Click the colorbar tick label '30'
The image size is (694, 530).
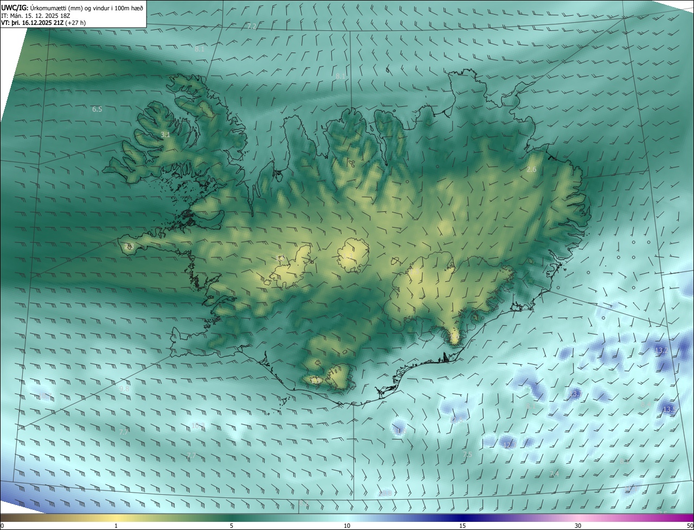(x=578, y=526)
